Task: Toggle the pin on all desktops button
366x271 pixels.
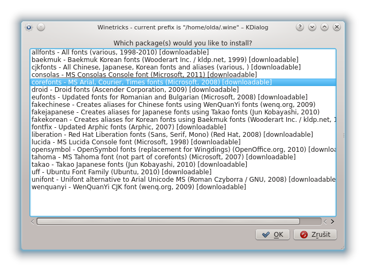Action: click(x=41, y=27)
